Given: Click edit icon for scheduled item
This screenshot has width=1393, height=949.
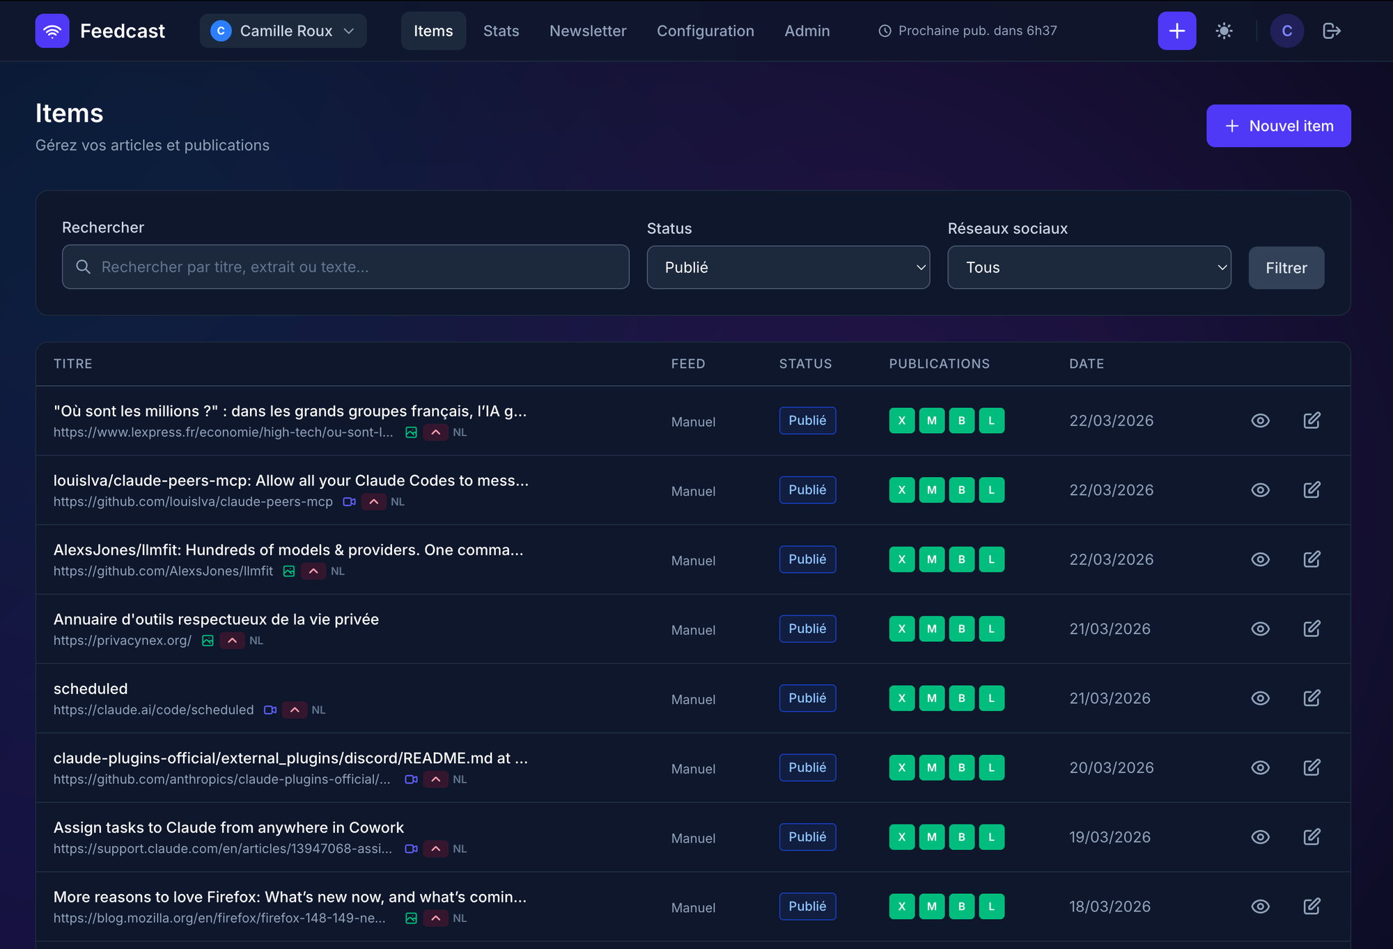Looking at the screenshot, I should [1312, 698].
